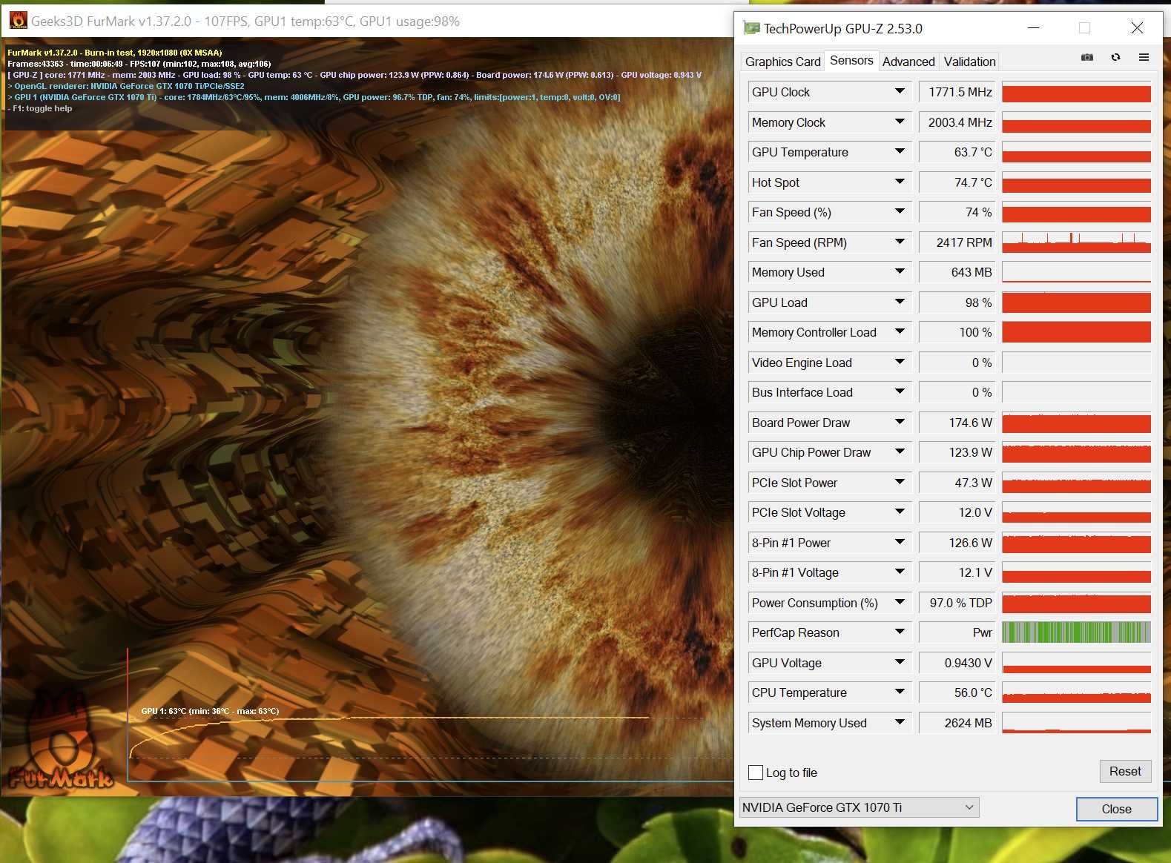The width and height of the screenshot is (1171, 863).
Task: Click the Power Consumption value 97.0 % TDP
Action: 957,603
